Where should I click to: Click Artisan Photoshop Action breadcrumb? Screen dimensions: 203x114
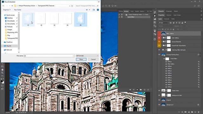coord(27,6)
